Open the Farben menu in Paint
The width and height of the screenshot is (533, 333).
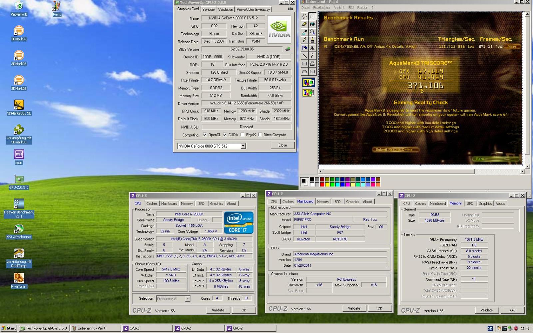tap(362, 8)
